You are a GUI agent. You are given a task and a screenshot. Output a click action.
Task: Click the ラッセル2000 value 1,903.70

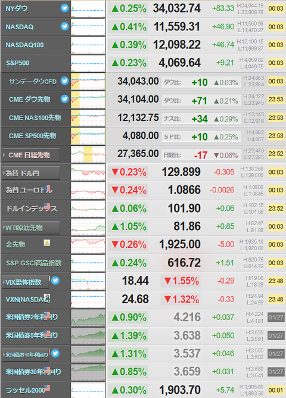click(x=180, y=390)
